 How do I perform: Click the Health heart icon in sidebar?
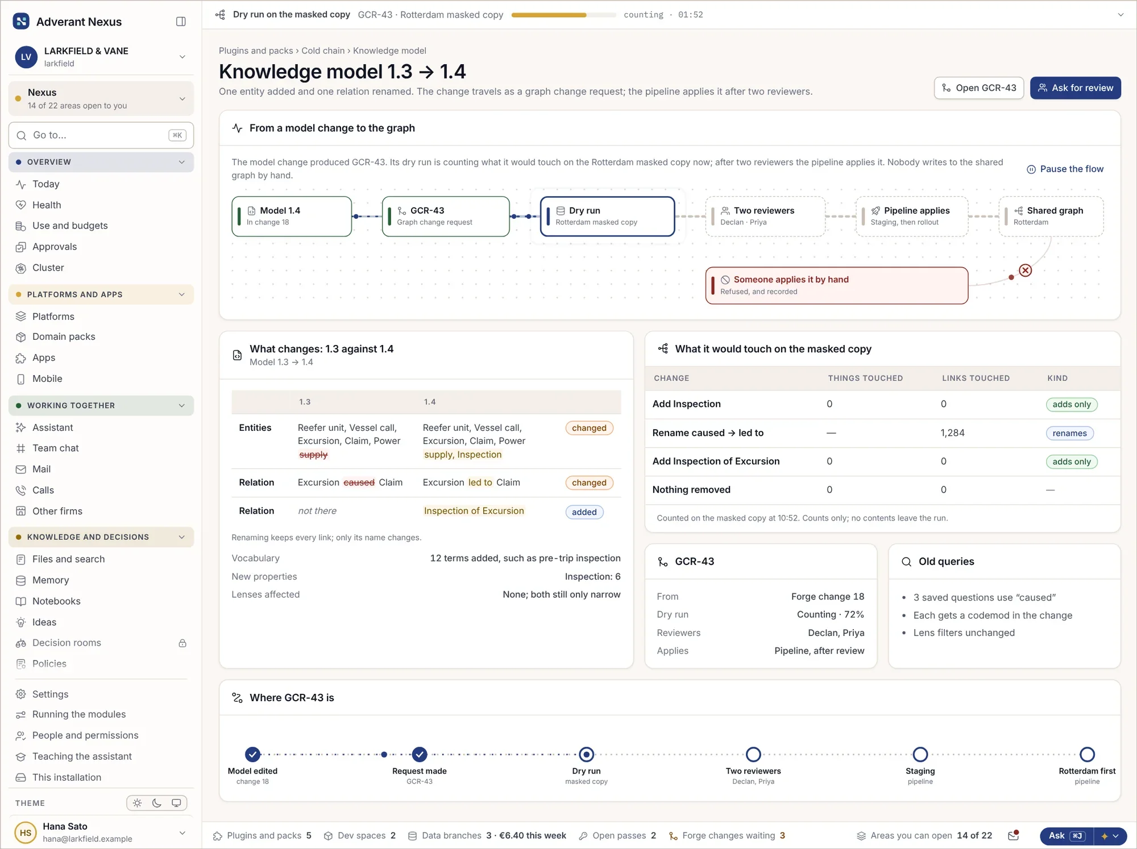[x=21, y=205]
